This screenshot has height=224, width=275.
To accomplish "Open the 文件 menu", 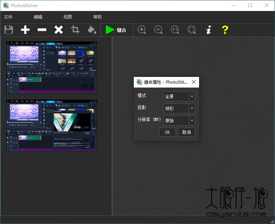I will click(x=8, y=17).
